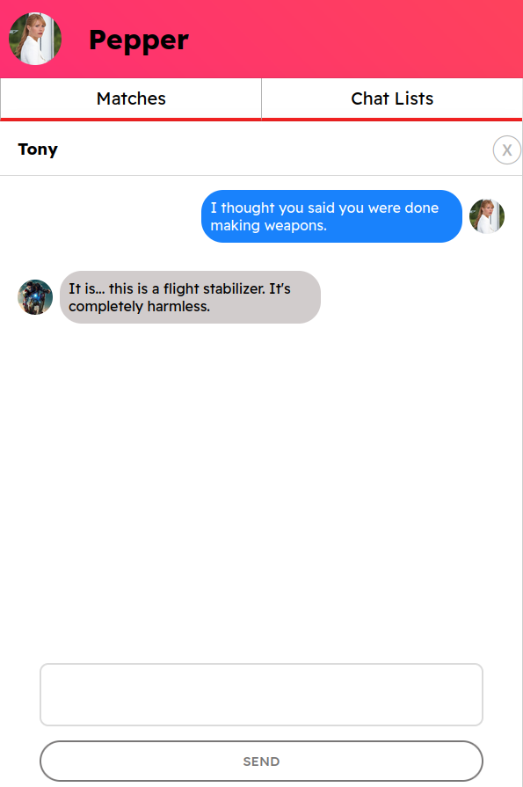Viewport: 523px width, 787px height.
Task: Select the gray "flight stabilizer" message bubble
Action: click(x=190, y=297)
